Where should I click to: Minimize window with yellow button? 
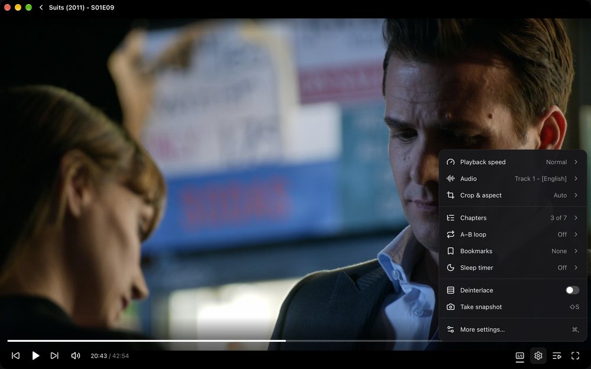tap(18, 8)
